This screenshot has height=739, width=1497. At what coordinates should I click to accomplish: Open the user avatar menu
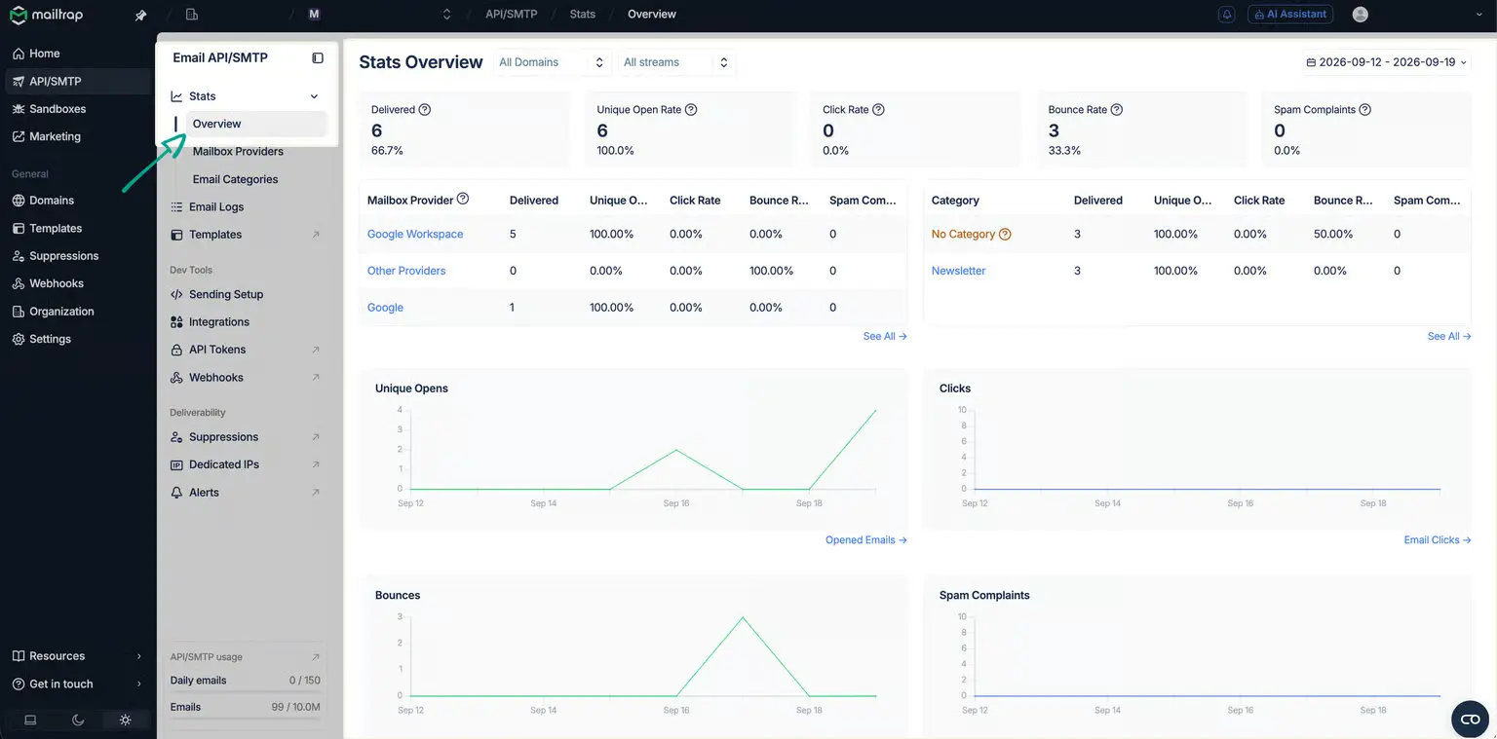point(1361,15)
